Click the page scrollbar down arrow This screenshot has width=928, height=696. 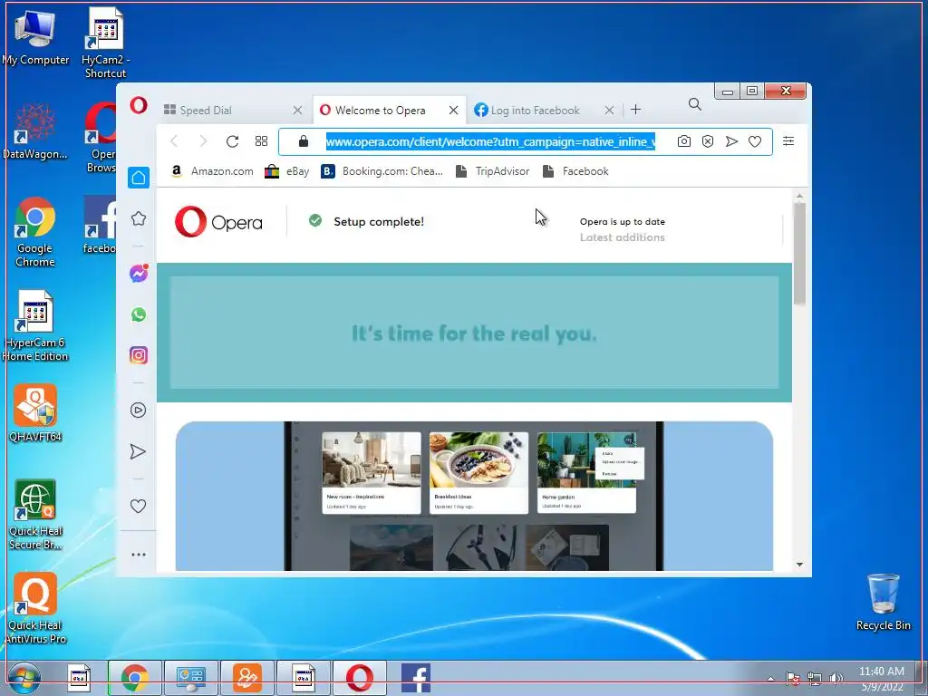click(799, 565)
